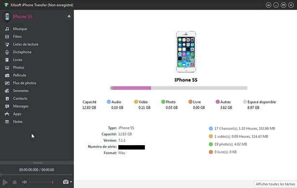The width and height of the screenshot is (297, 188).
Task: Click the grey Espace disponible legend dot
Action: [x=245, y=102]
